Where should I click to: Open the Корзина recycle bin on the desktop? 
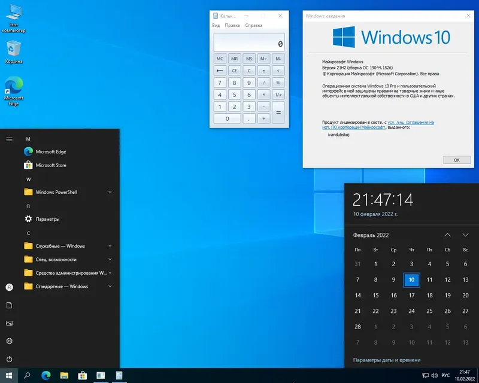12,49
